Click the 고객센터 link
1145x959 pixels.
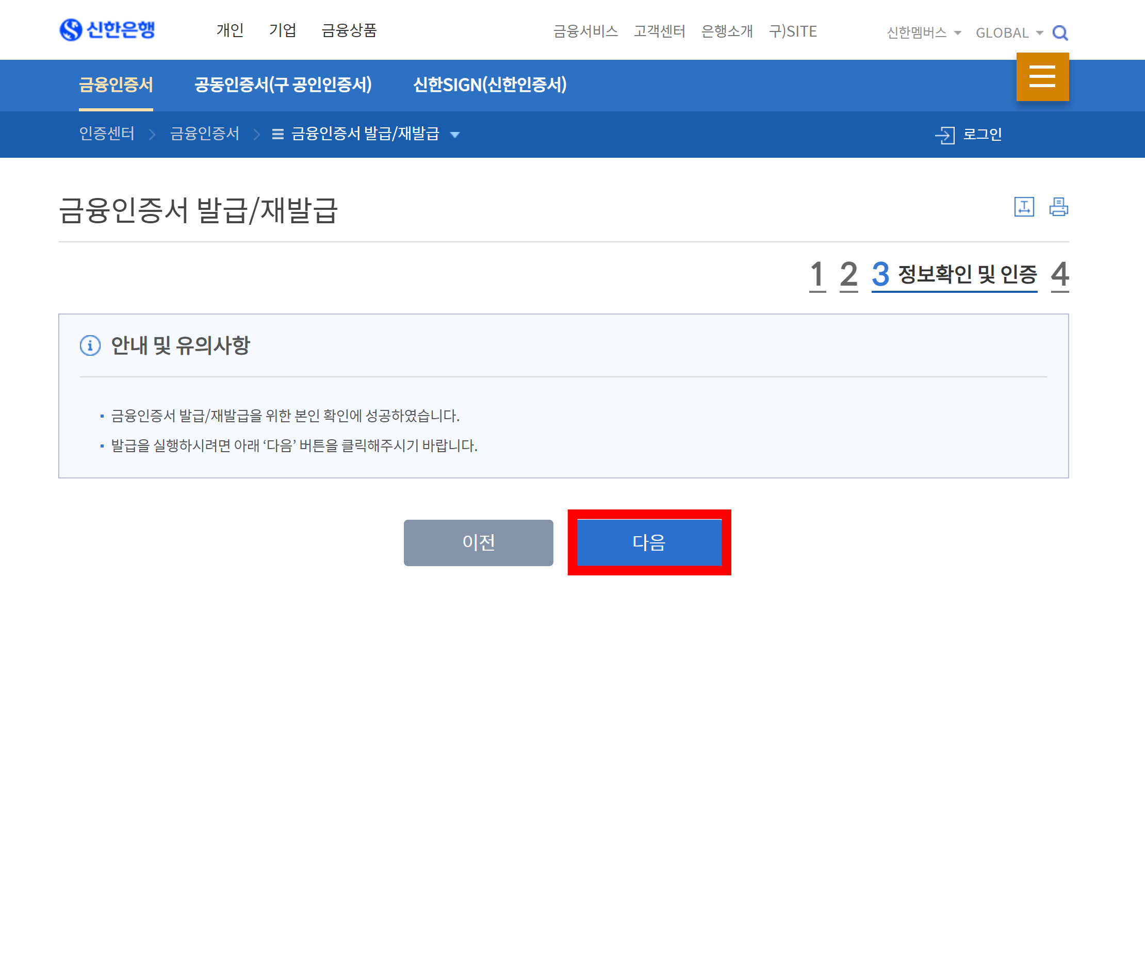[659, 31]
